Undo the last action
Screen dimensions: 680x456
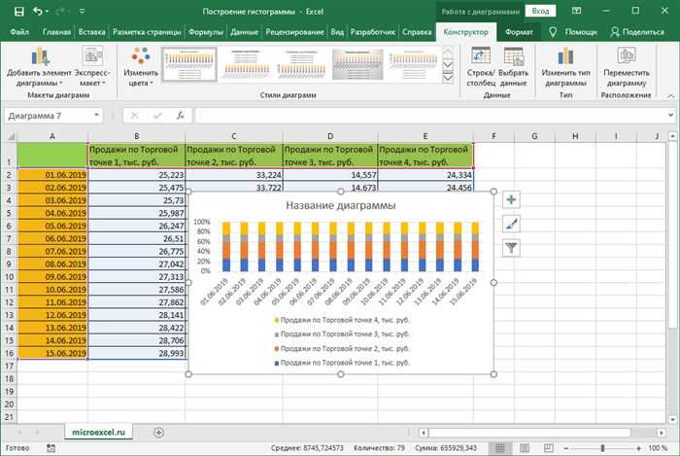click(38, 12)
